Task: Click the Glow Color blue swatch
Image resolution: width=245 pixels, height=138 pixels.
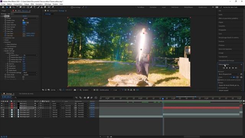Action: coord(24,23)
